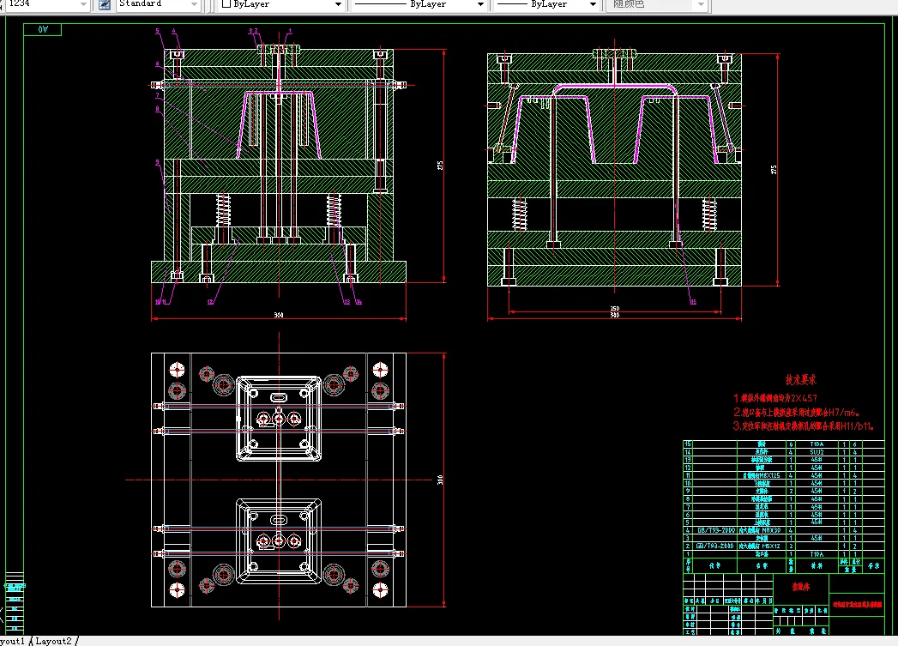898x646 pixels.
Task: Select the T10A cell in row 15
Action: click(817, 444)
